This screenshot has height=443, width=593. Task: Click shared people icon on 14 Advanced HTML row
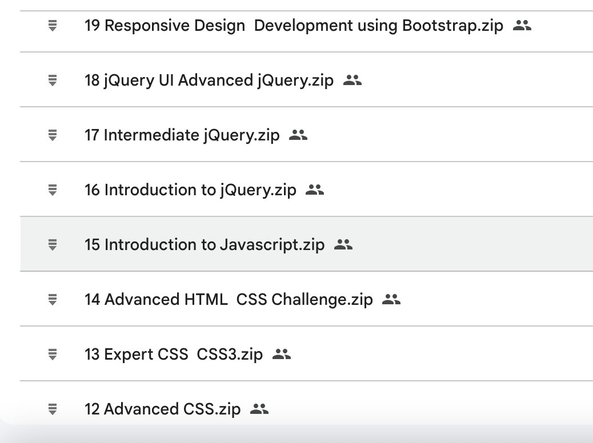[x=391, y=299]
